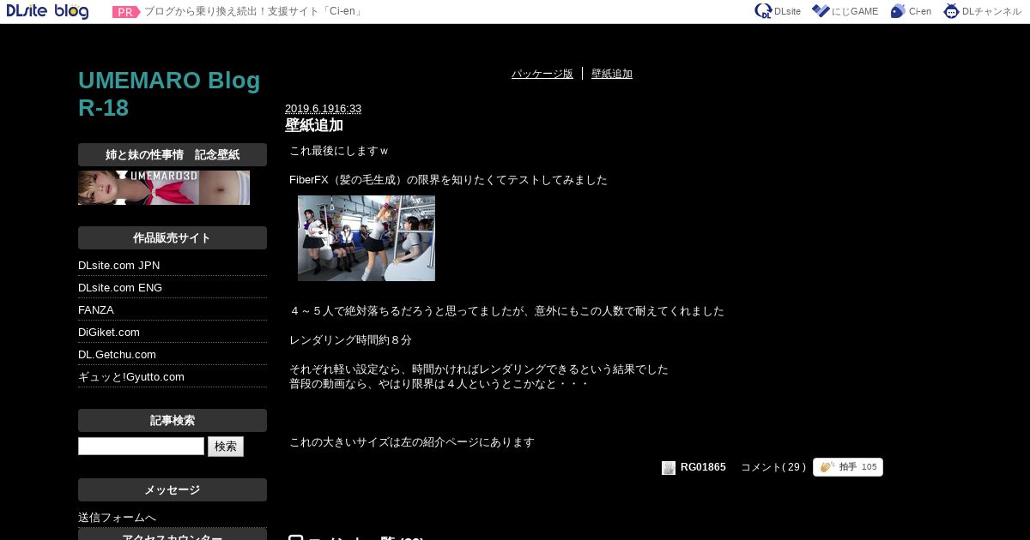The height and width of the screenshot is (540, 1030).
Task: Open the 壁紙追加 navigation link
Action: (x=612, y=74)
